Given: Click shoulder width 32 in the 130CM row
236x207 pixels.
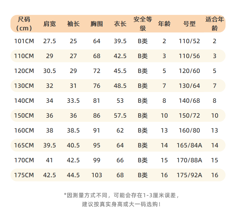Looking at the screenshot, I should [x=50, y=86].
